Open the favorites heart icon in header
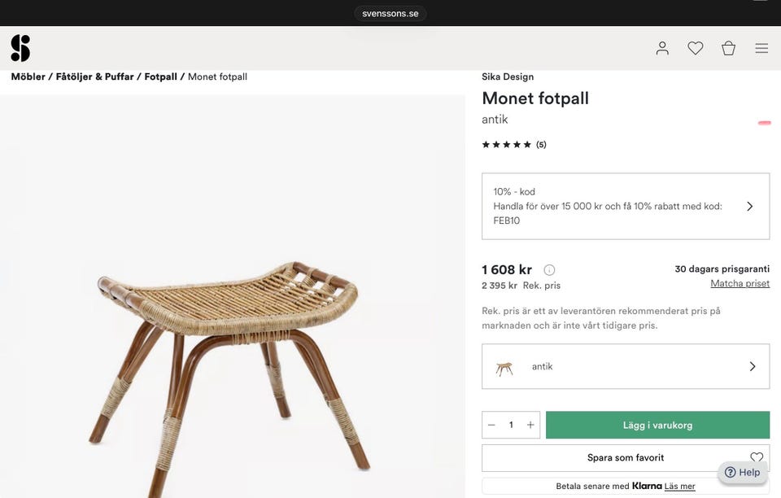Image resolution: width=781 pixels, height=498 pixels. click(696, 48)
